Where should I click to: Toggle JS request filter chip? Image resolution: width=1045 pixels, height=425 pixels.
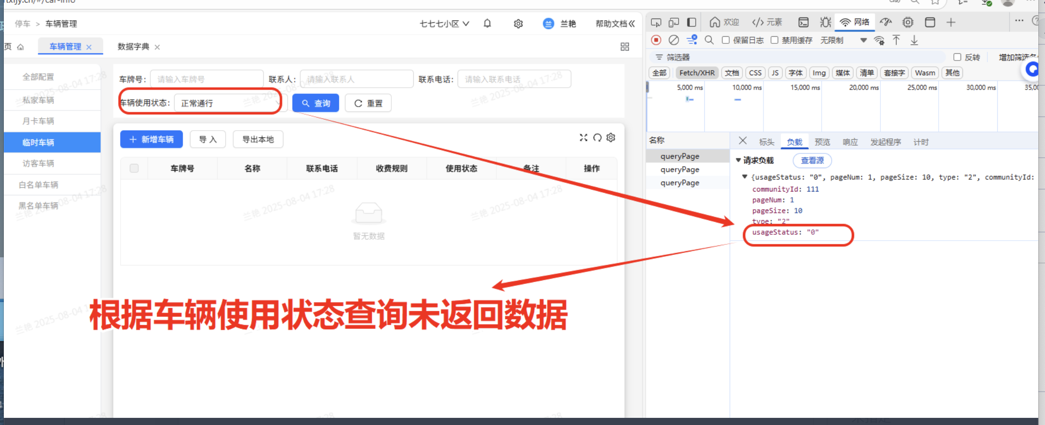775,73
